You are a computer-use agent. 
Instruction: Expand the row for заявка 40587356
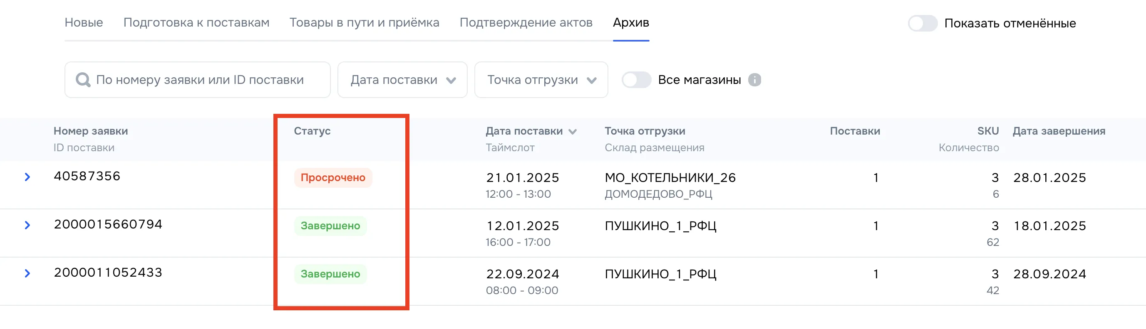[x=27, y=177]
